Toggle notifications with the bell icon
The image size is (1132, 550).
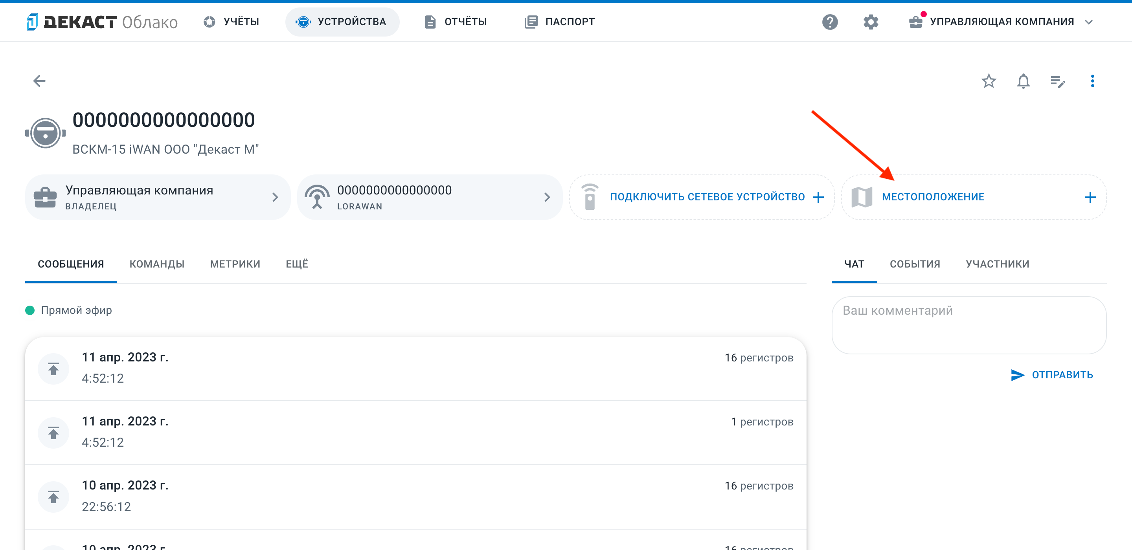click(1023, 81)
